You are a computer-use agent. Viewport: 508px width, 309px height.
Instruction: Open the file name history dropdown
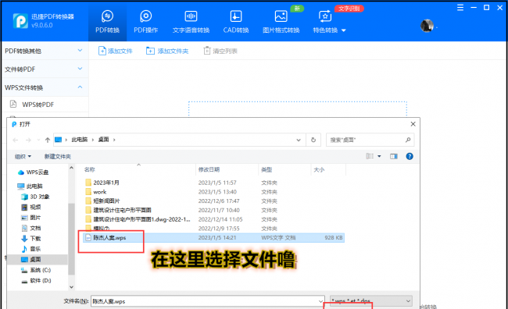point(320,301)
